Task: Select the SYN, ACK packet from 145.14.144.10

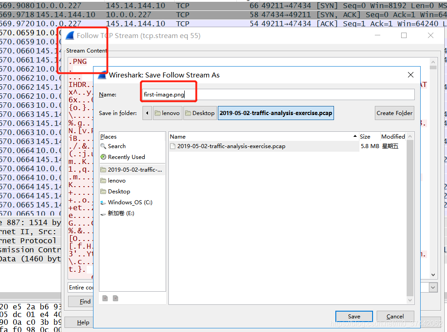Action: [223, 15]
